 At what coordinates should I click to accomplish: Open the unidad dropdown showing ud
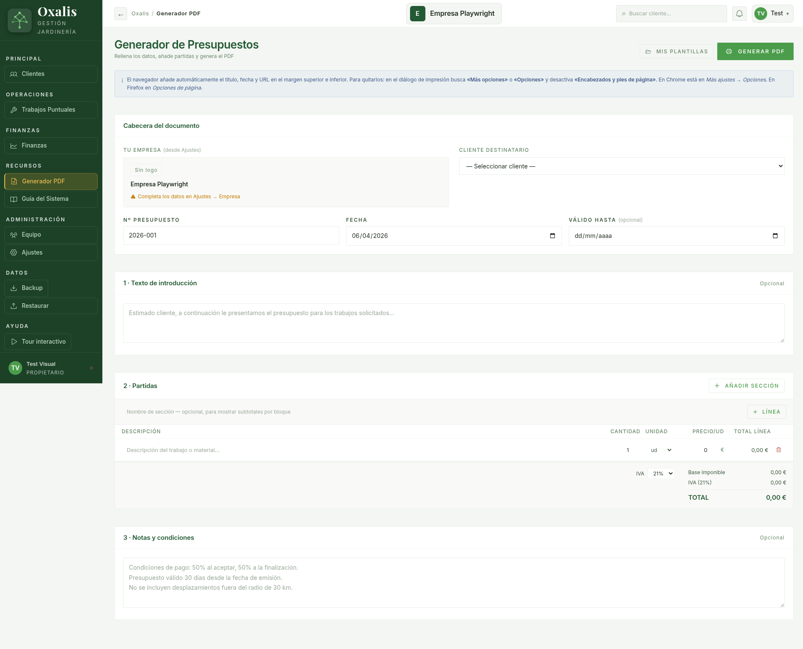pos(661,450)
